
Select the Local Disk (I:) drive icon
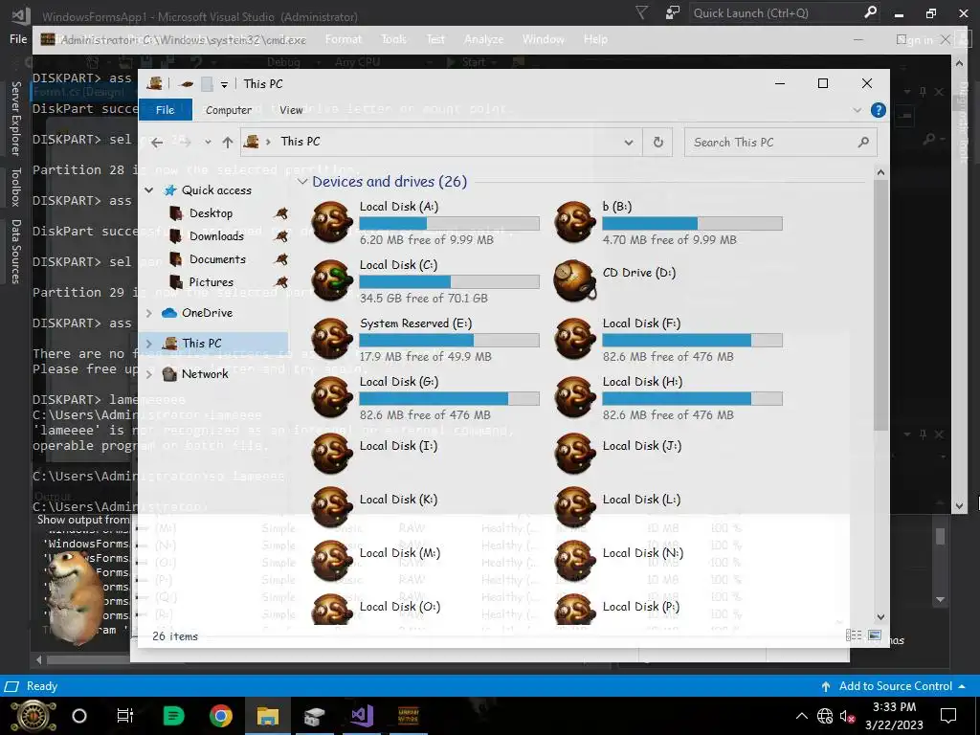click(332, 453)
